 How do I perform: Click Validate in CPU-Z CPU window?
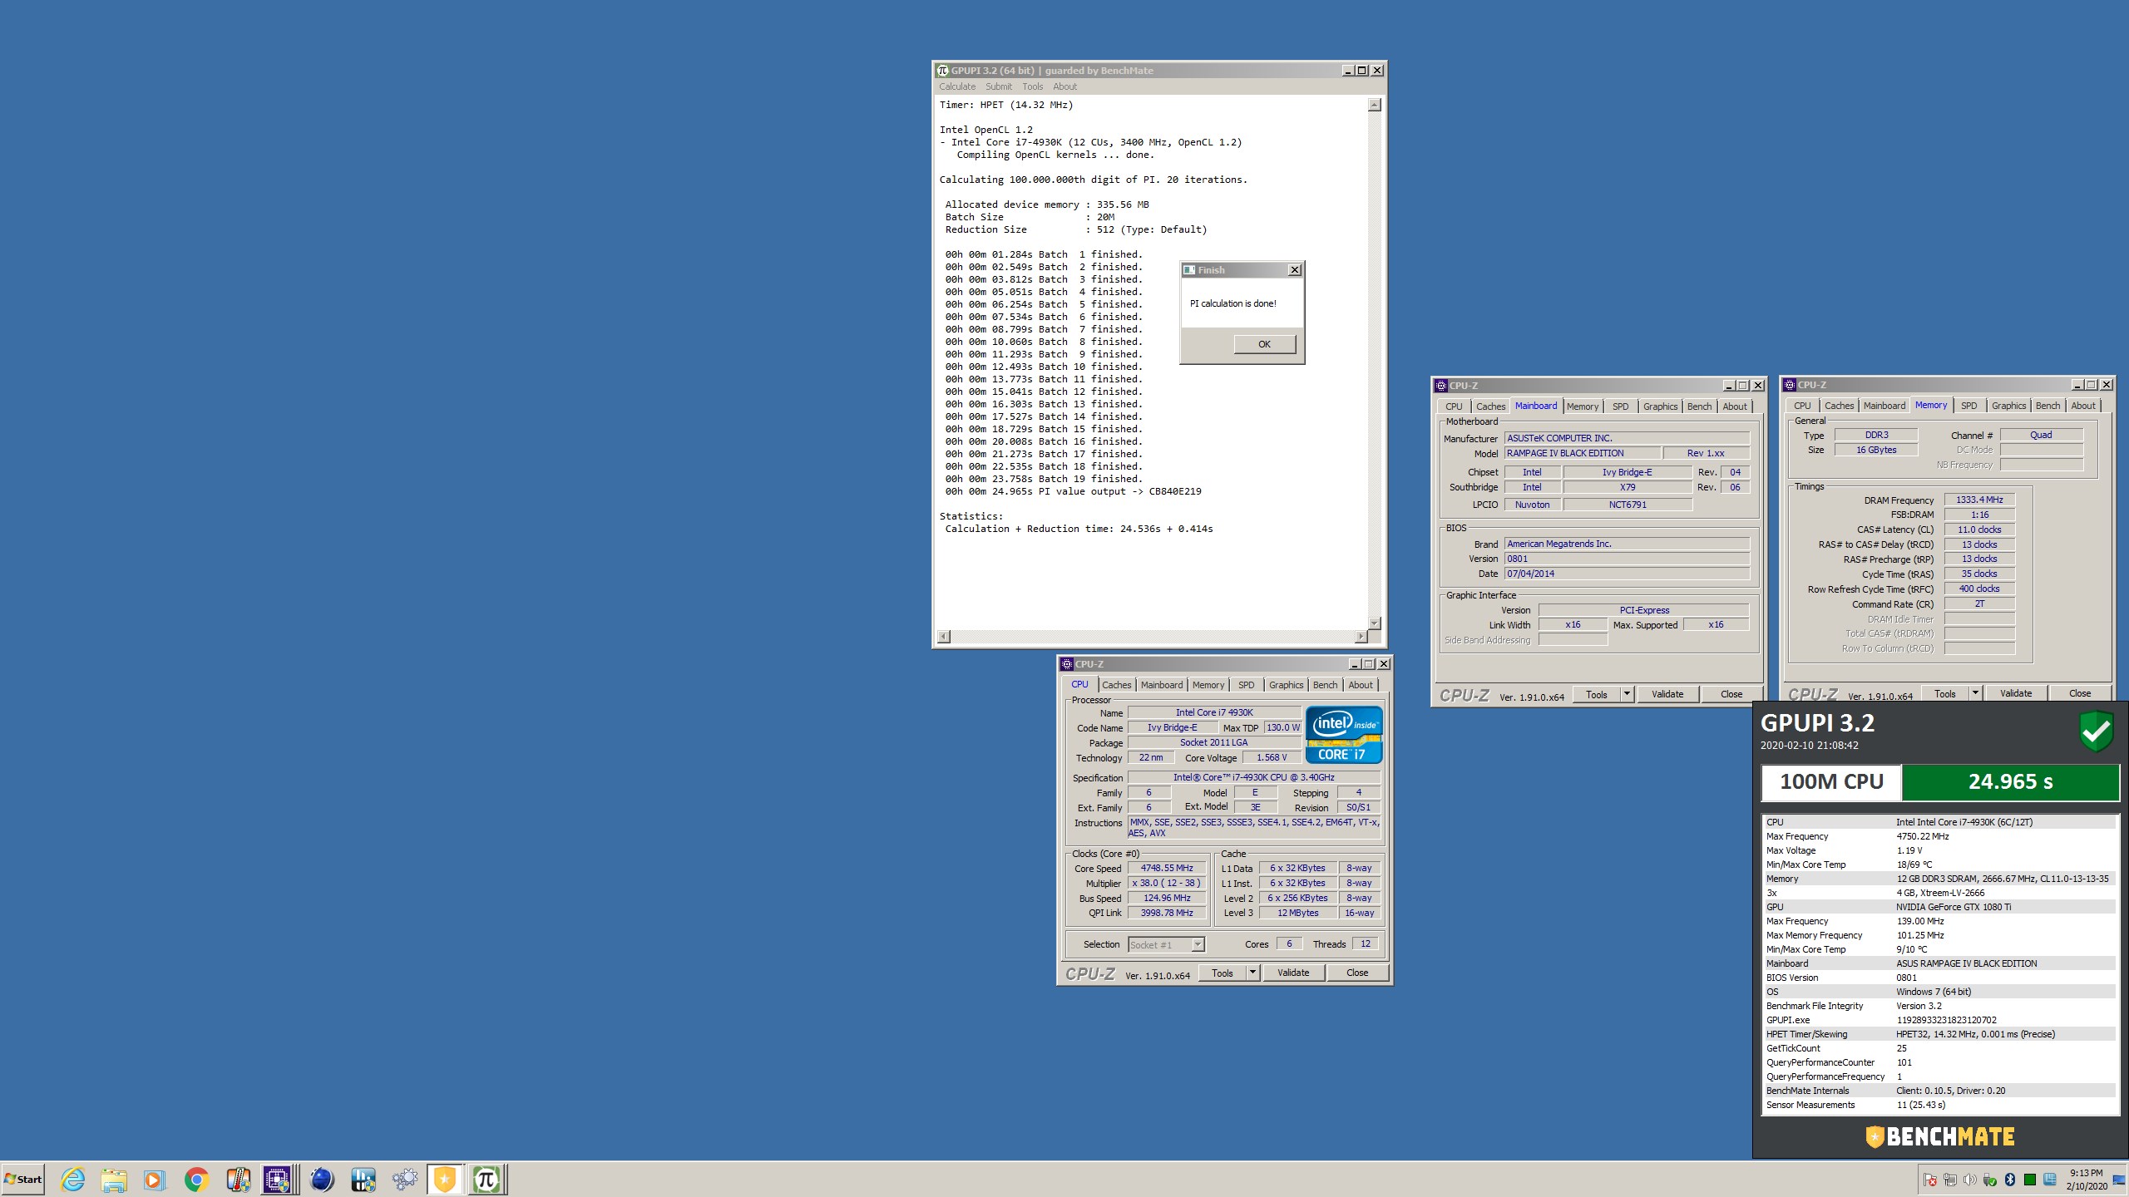pyautogui.click(x=1293, y=973)
